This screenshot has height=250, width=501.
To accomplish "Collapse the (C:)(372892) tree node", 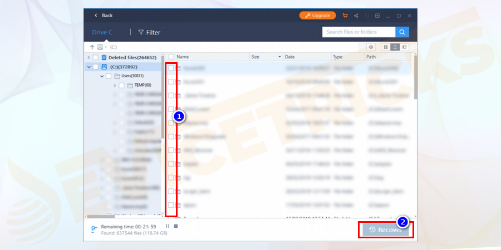I will pyautogui.click(x=89, y=67).
